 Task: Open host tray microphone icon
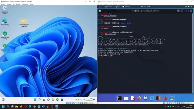click(x=178, y=107)
